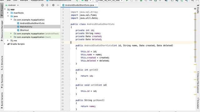Expand the manifests folder arrow
This screenshot has height=112, width=200.
8,13
